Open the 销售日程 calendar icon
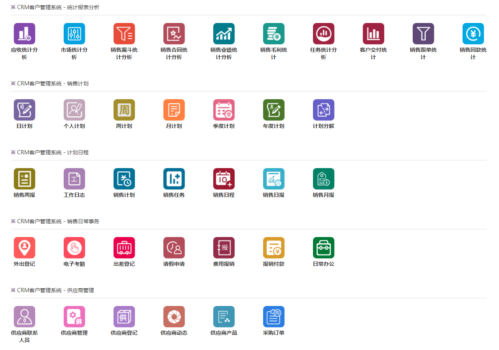Image resolution: width=499 pixels, height=350 pixels. [x=224, y=179]
